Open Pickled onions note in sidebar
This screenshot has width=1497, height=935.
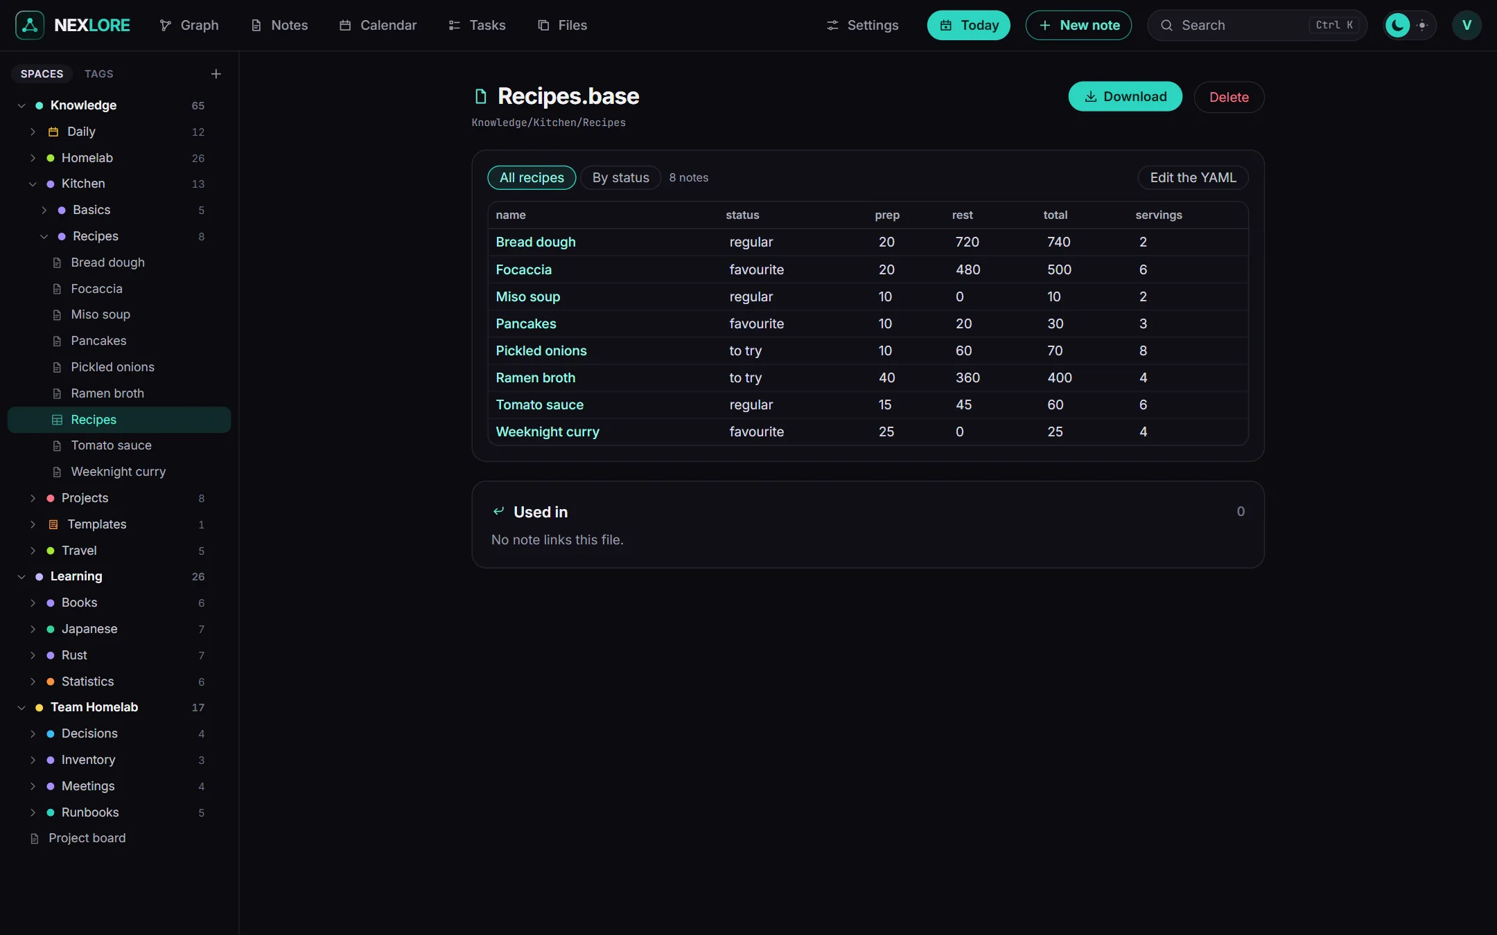[x=112, y=367]
